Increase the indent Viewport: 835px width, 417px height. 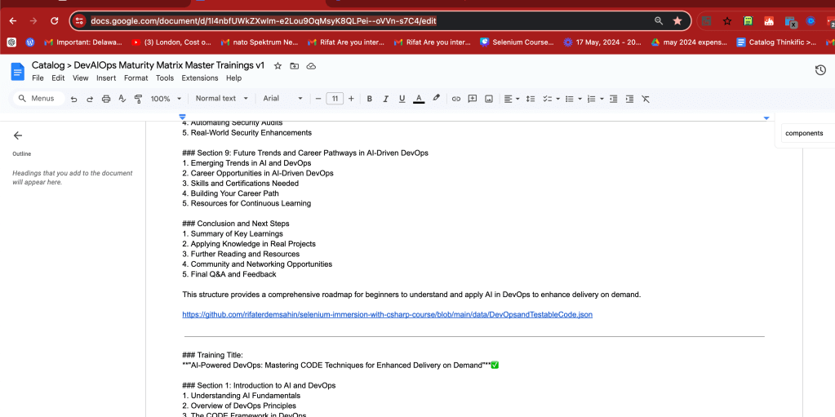[629, 99]
